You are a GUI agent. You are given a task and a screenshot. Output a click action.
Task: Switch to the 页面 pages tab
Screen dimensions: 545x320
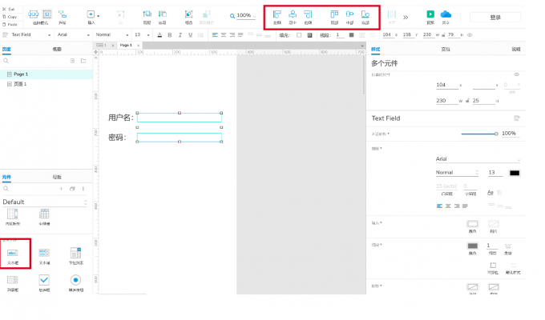(6, 50)
